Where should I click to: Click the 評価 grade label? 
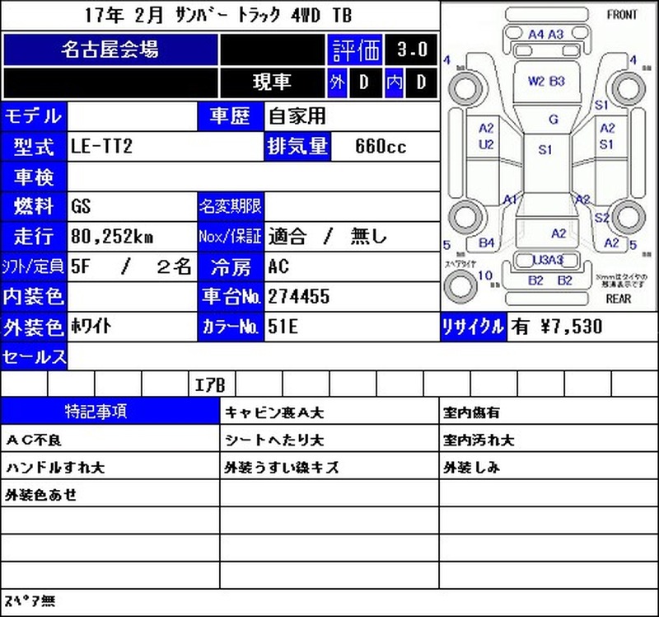[x=355, y=49]
